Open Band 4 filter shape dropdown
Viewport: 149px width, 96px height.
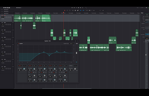[x=55, y=66]
